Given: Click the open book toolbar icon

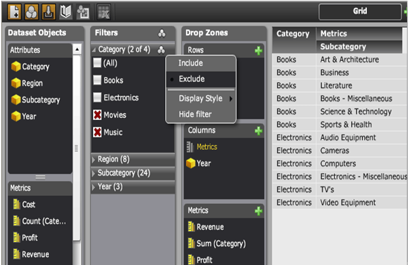Looking at the screenshot, I should click(65, 12).
